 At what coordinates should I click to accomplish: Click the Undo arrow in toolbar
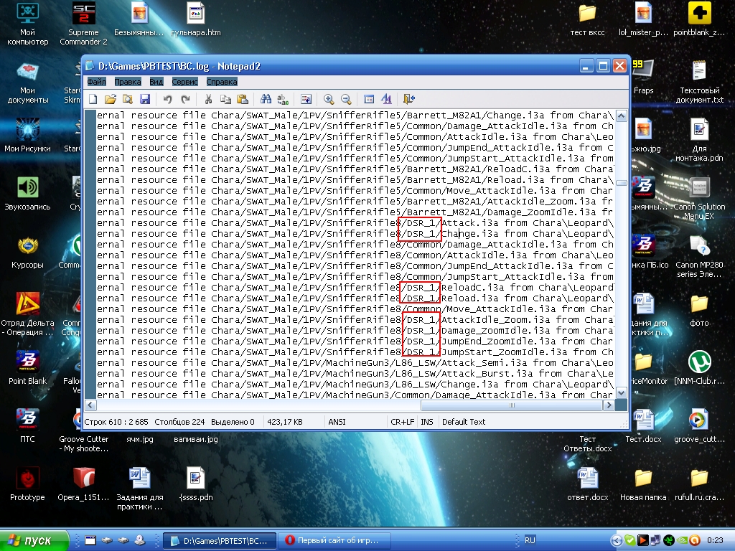pos(167,99)
